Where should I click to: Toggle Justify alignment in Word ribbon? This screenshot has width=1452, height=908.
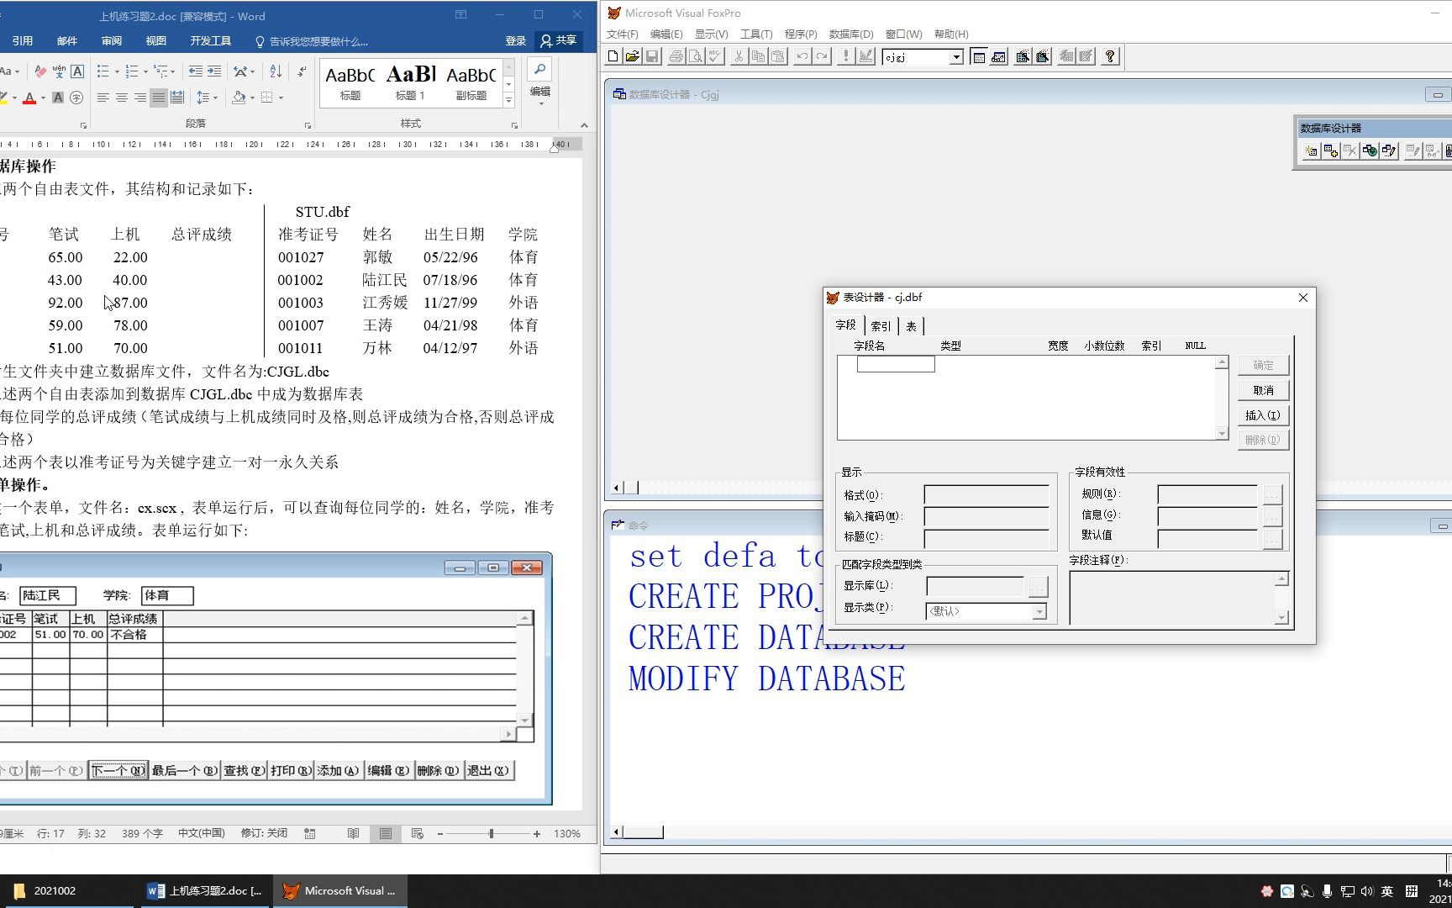159,98
